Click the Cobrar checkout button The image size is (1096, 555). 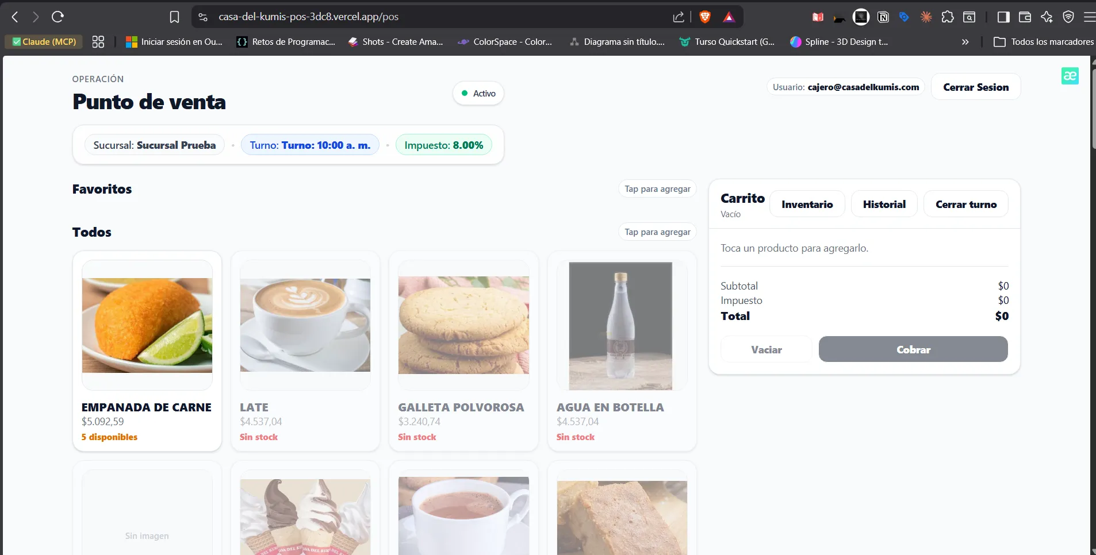(913, 349)
